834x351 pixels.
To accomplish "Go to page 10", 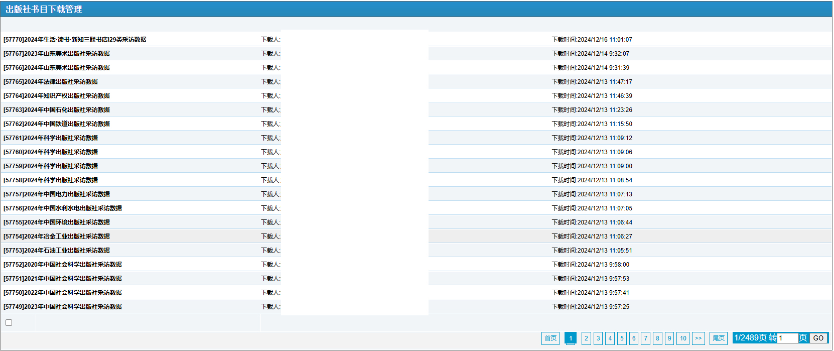I will 683,338.
